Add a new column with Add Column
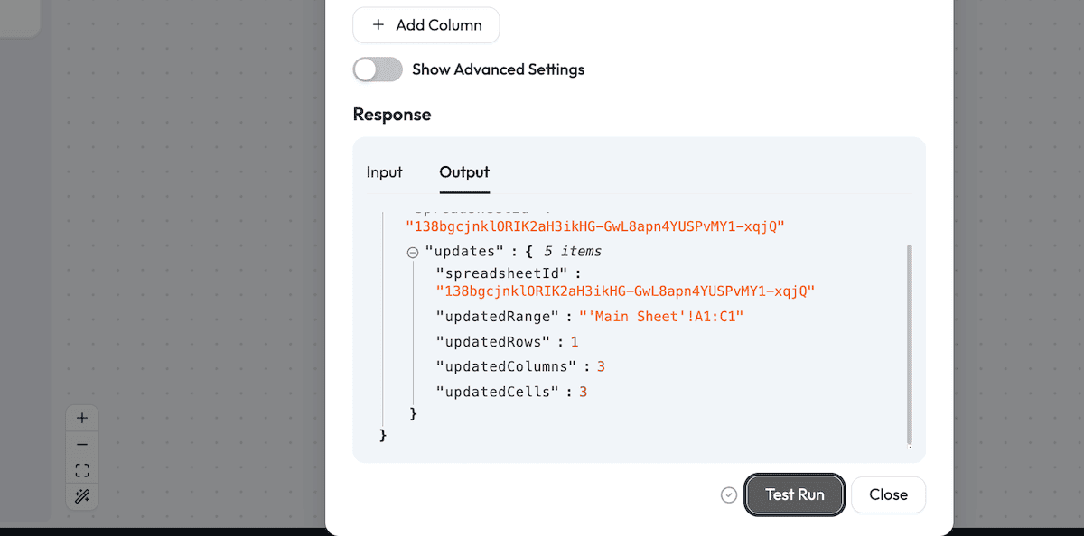The height and width of the screenshot is (536, 1084). (426, 25)
